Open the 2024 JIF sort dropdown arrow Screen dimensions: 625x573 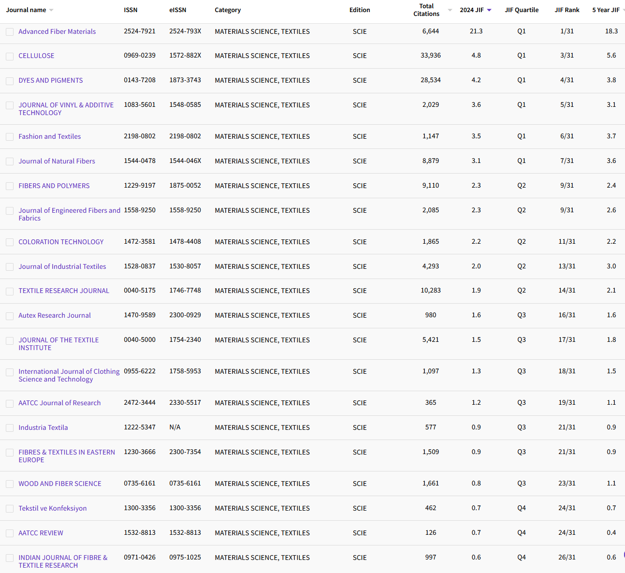coord(489,9)
